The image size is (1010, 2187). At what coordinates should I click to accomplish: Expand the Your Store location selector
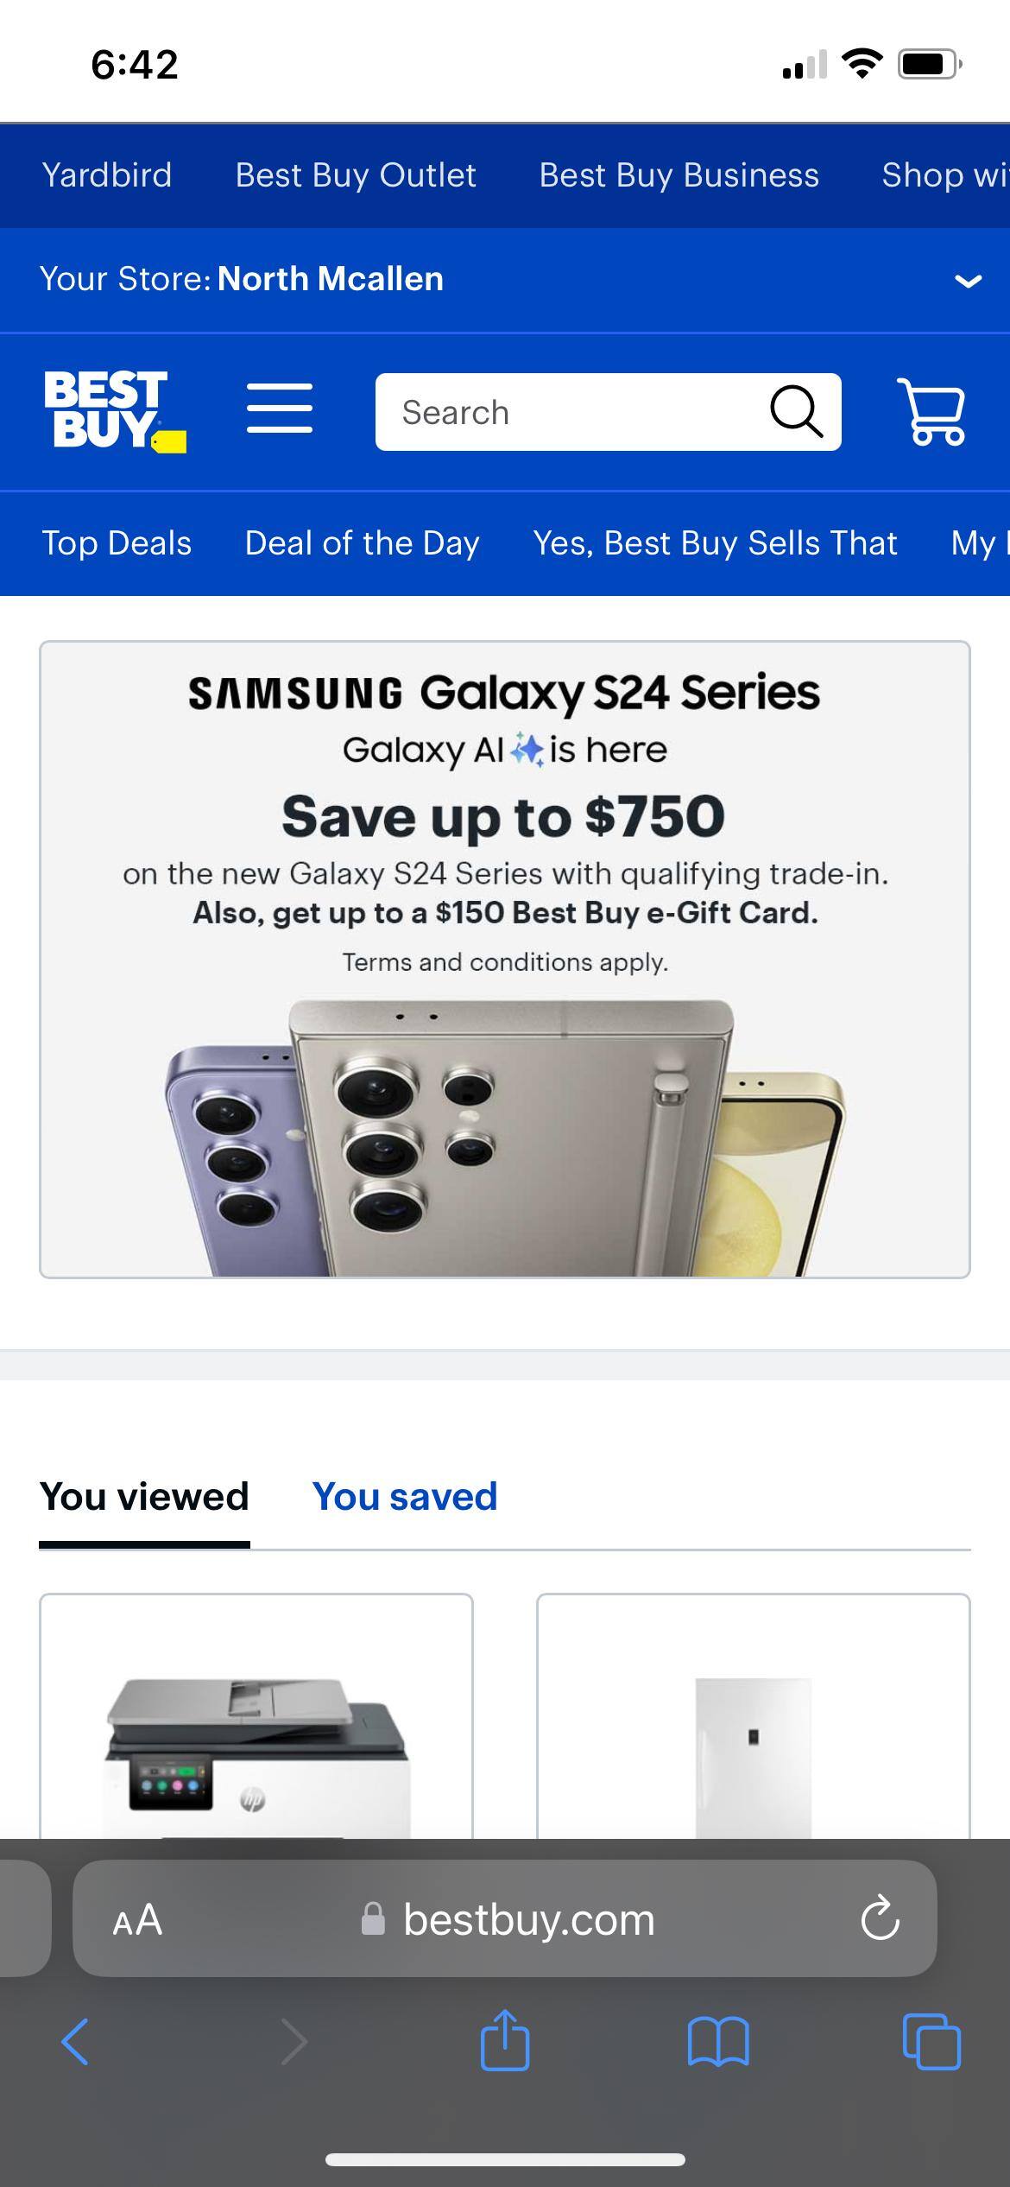point(966,279)
